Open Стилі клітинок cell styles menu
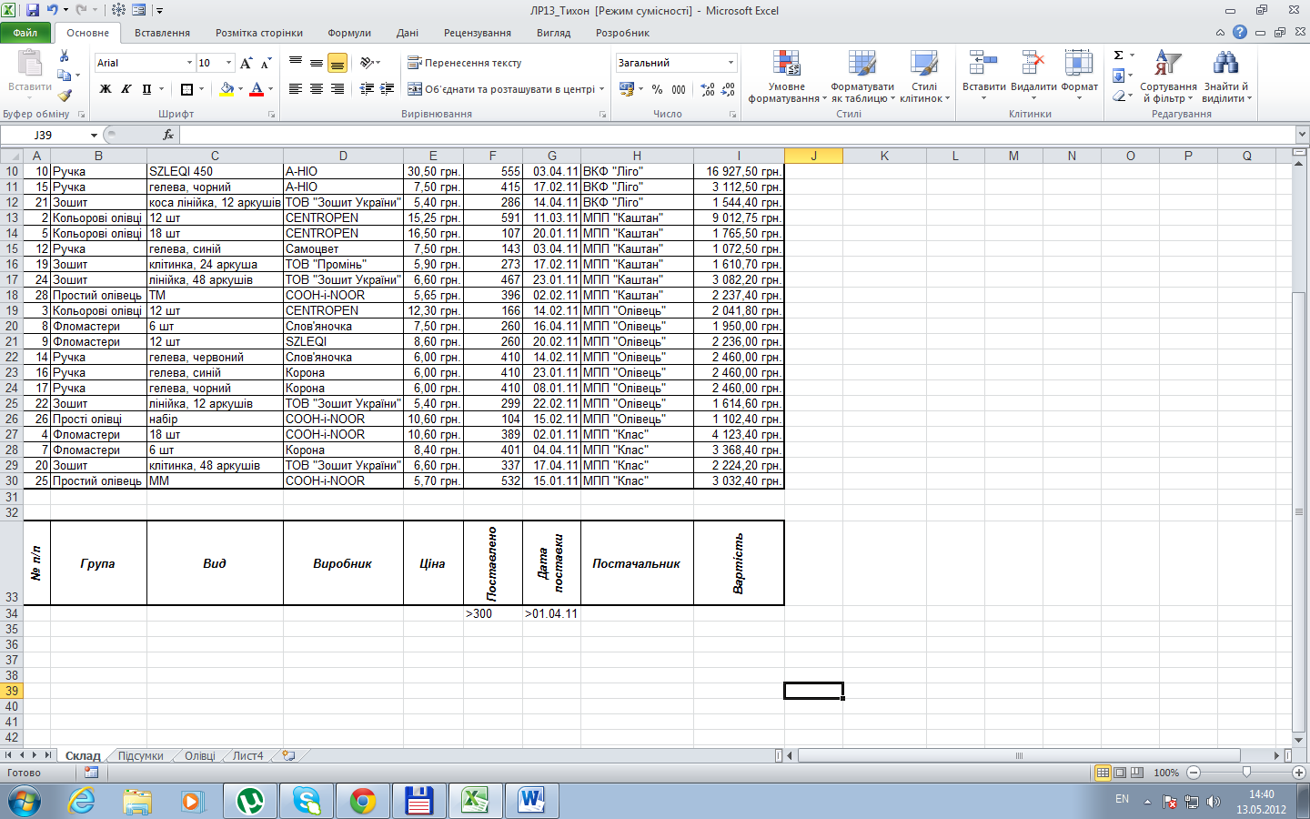 [x=924, y=76]
